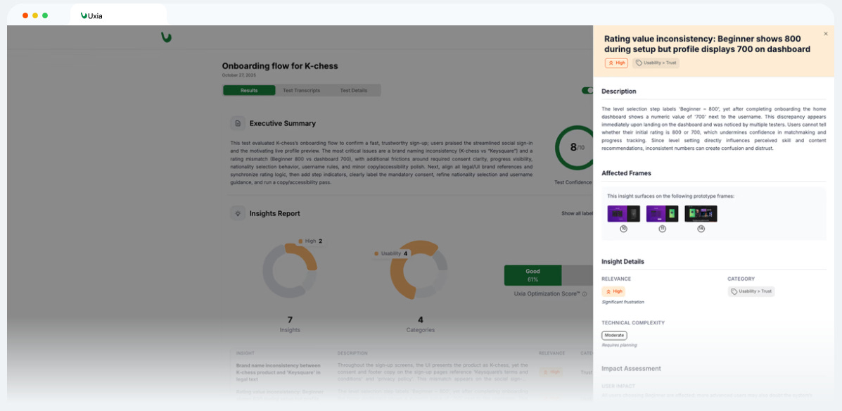This screenshot has width=842, height=411.
Task: Click Show all labels link
Action: [x=577, y=213]
